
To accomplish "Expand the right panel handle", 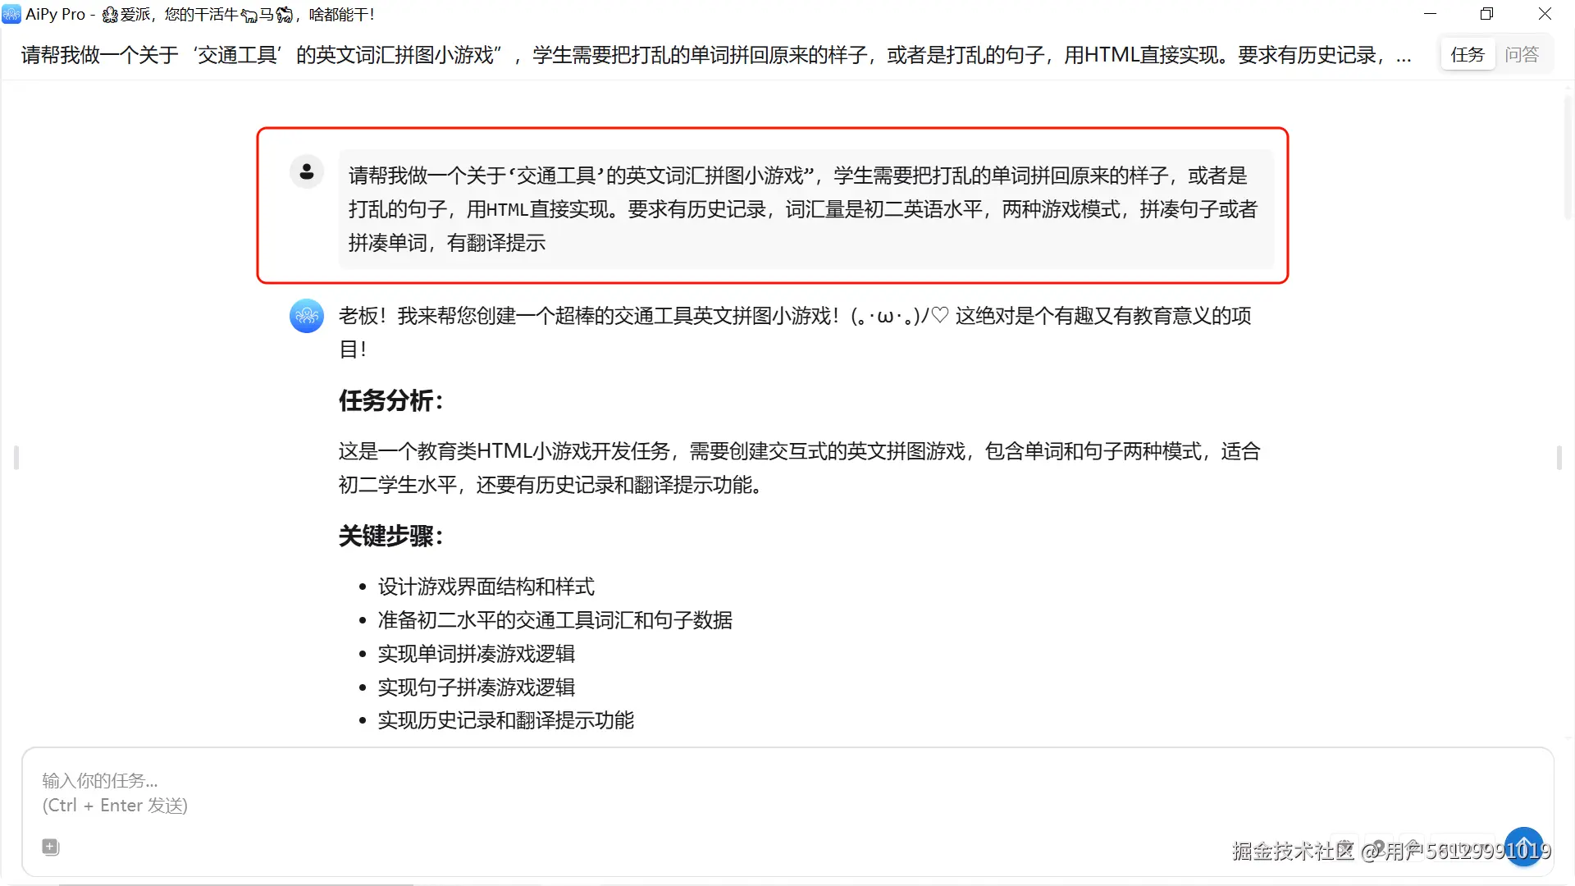I will 1559,457.
